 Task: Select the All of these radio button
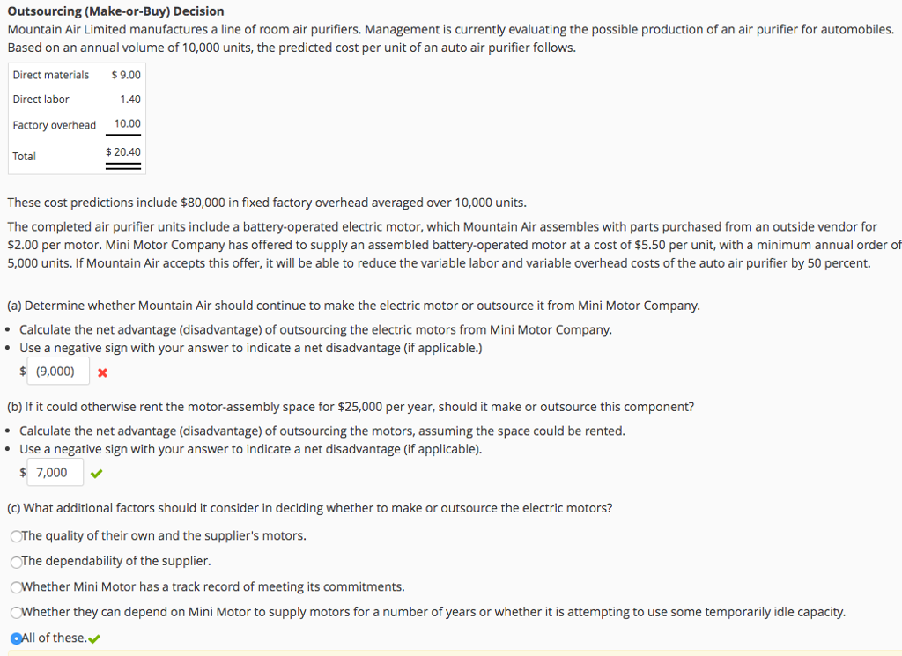16,635
